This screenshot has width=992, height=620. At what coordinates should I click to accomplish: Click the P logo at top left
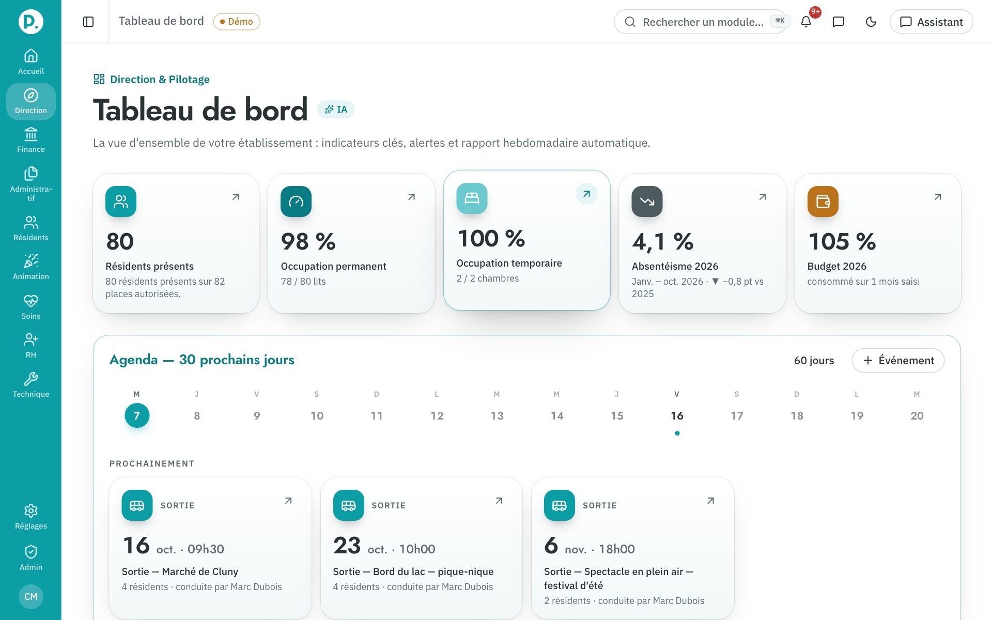click(x=31, y=22)
